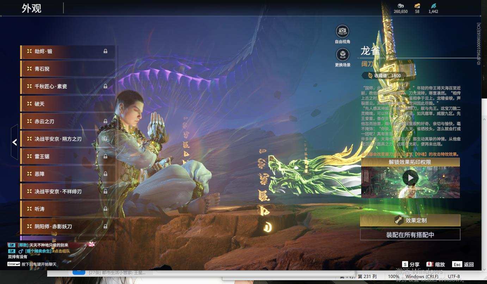Select the 青石猊 weapon skin
487x284 pixels.
[68, 69]
